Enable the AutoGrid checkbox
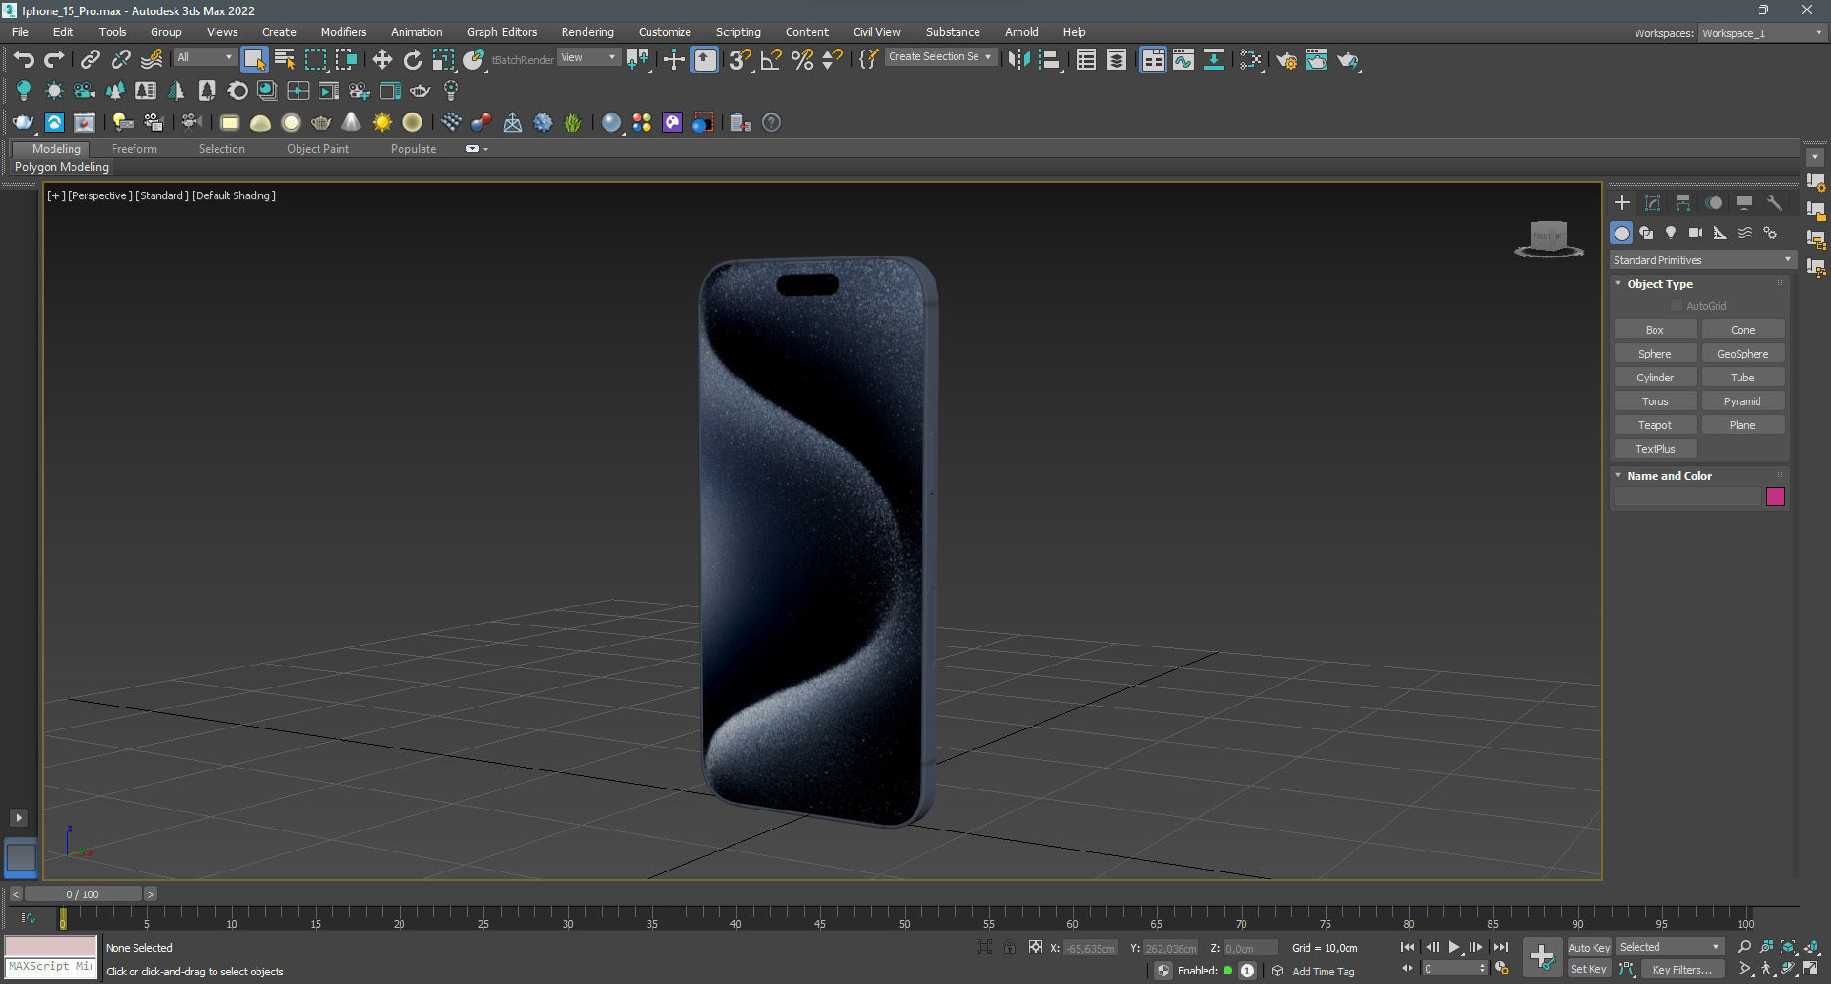Screen dimensions: 1831x984 click(x=1677, y=306)
